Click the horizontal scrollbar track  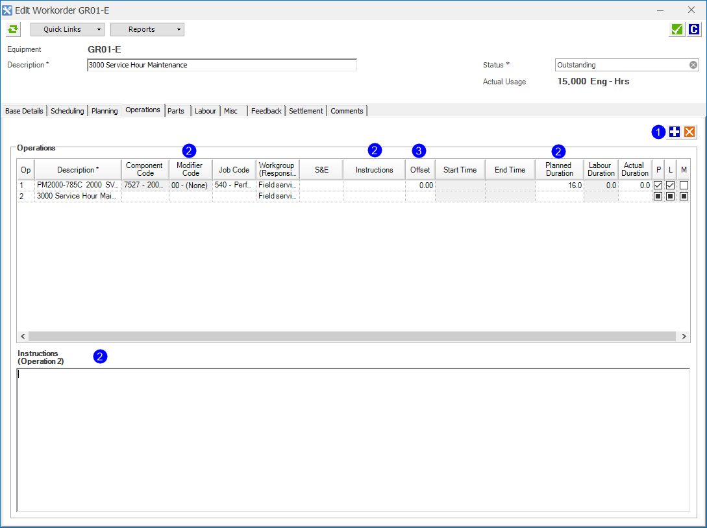[352, 336]
